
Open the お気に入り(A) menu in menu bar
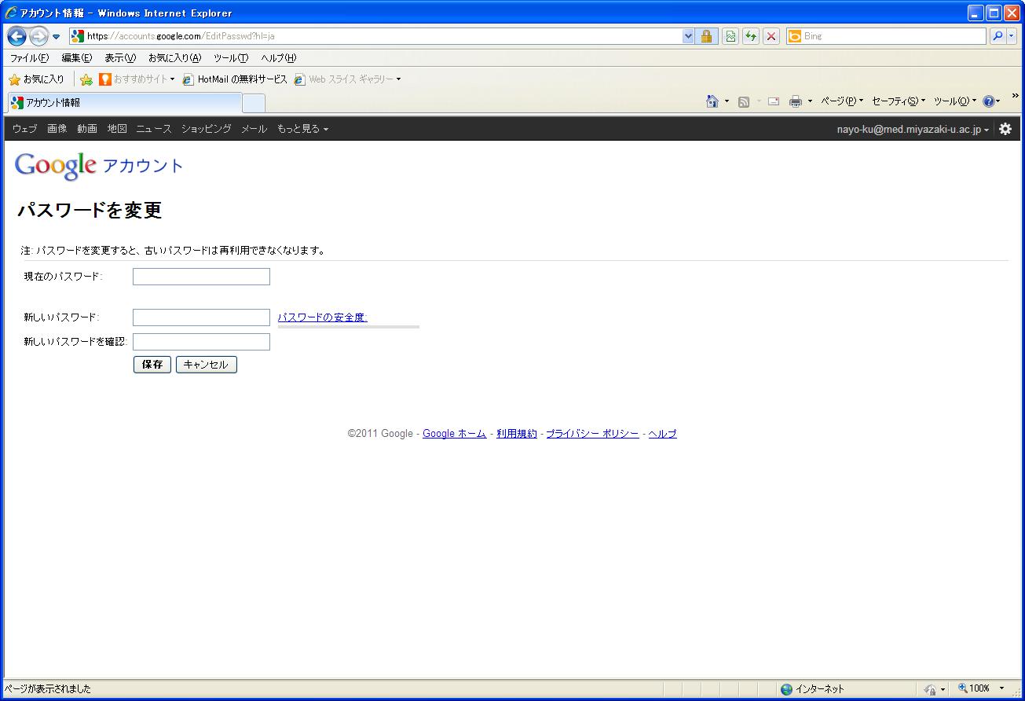click(174, 58)
